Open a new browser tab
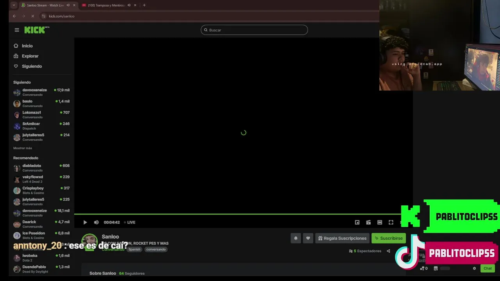Image resolution: width=500 pixels, height=281 pixels. tap(144, 5)
